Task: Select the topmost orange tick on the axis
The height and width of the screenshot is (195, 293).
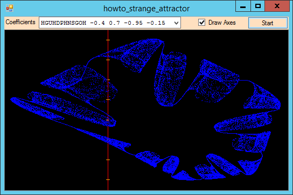Action: tap(108, 40)
